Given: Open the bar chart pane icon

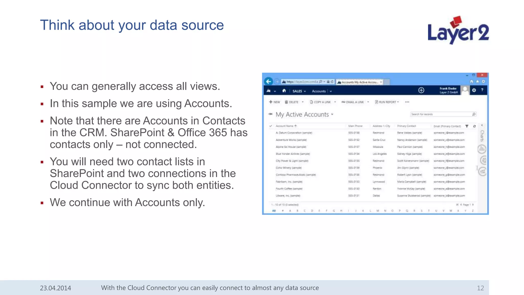Looking at the screenshot, I should point(482,149).
